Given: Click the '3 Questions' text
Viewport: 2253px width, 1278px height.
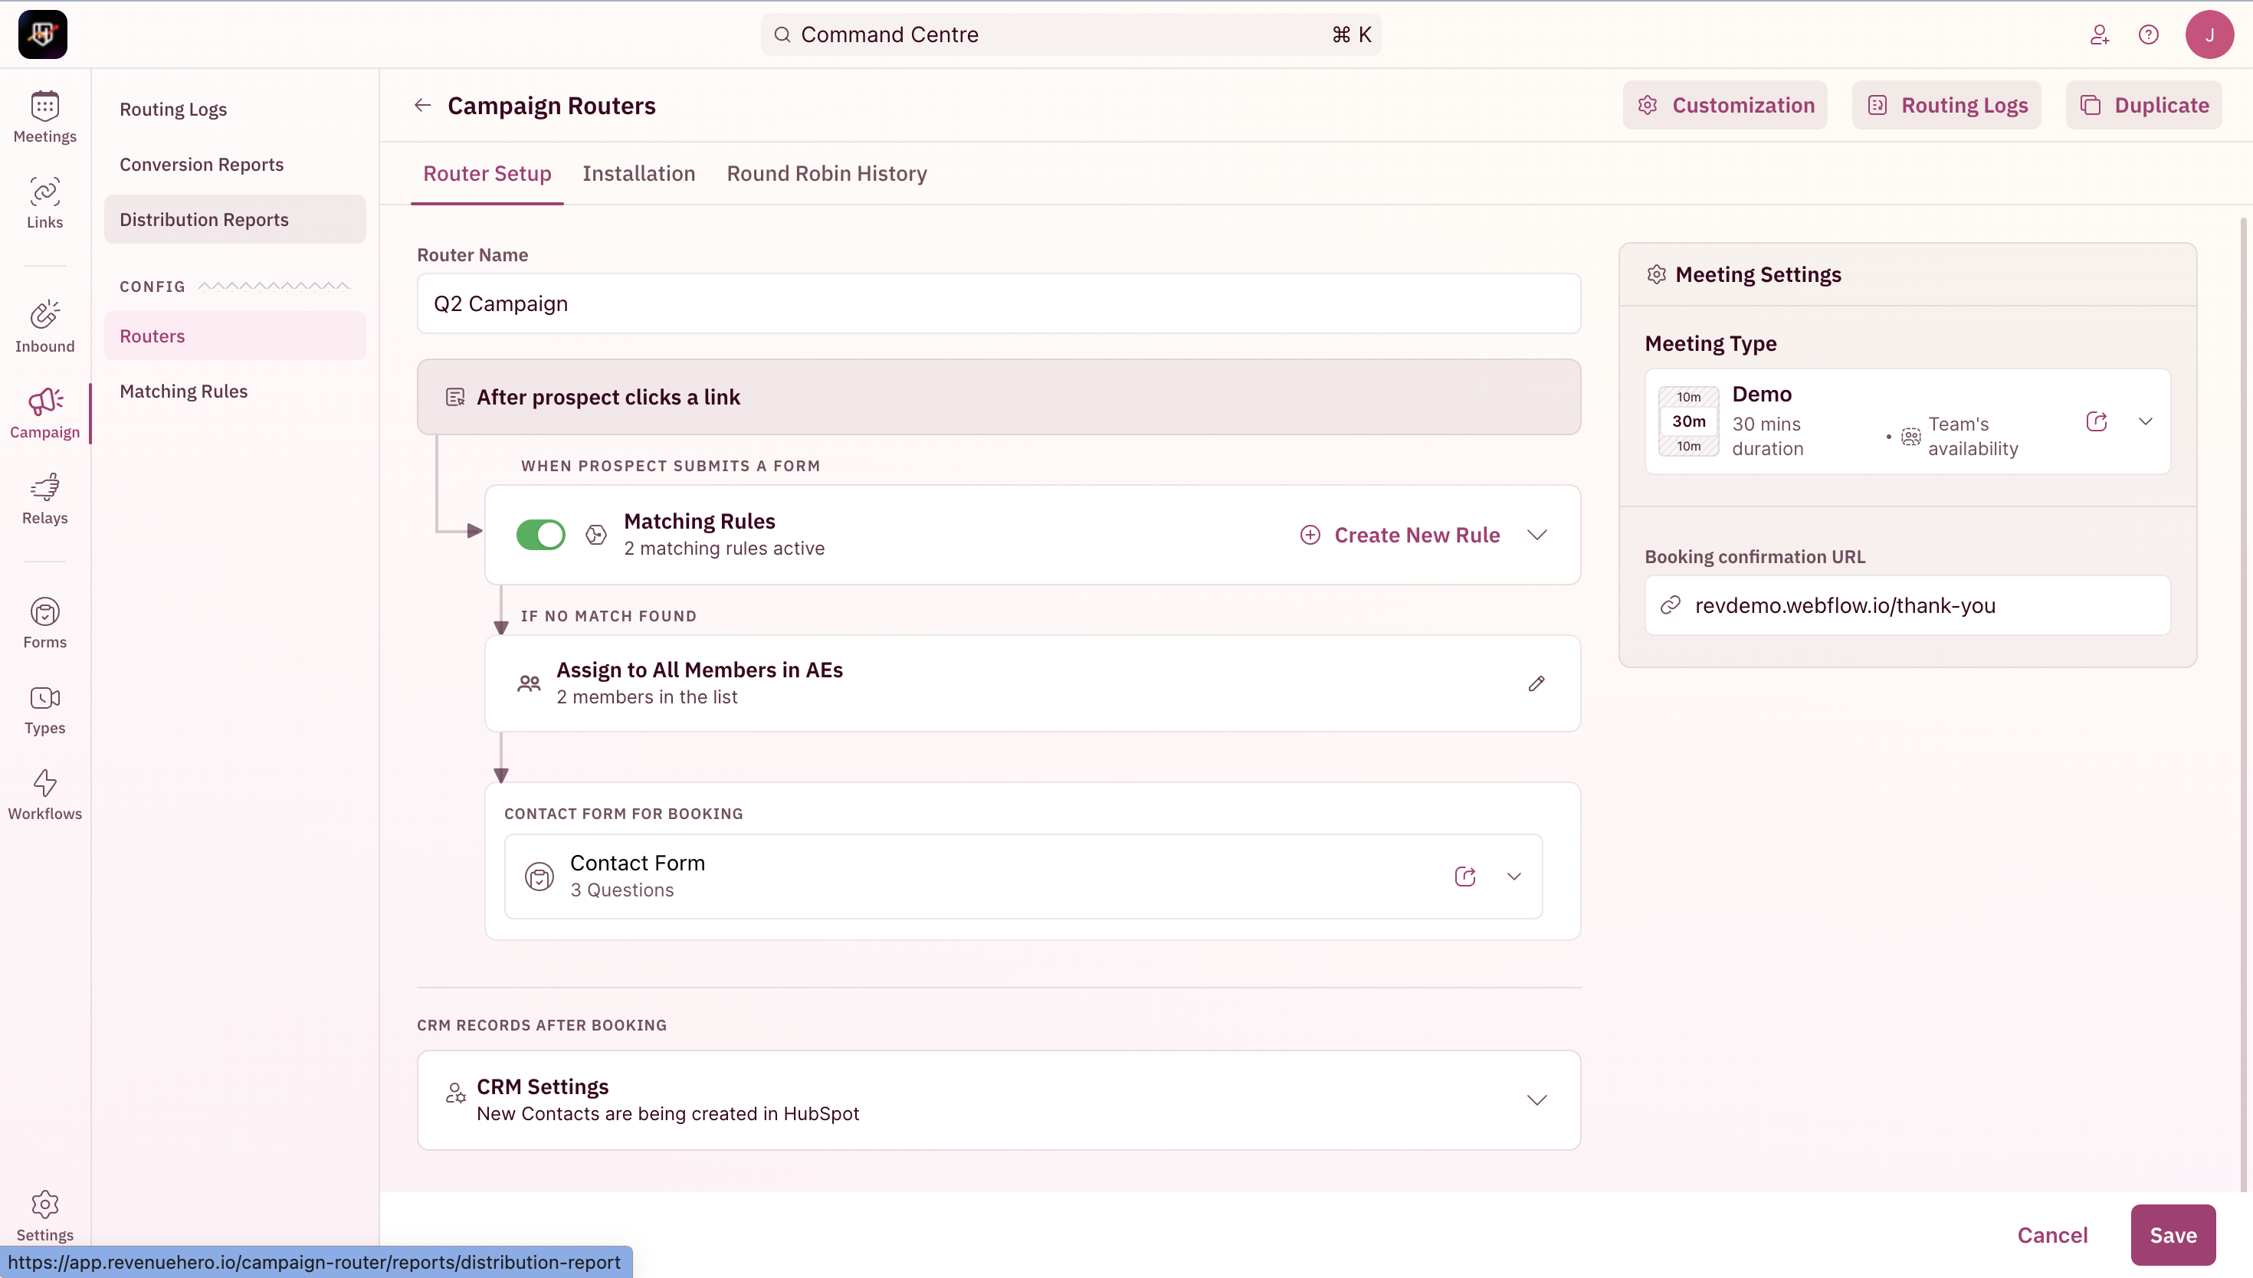Looking at the screenshot, I should click(622, 890).
